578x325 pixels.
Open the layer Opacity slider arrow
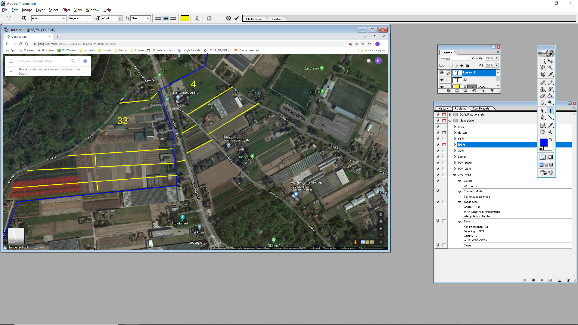click(497, 58)
